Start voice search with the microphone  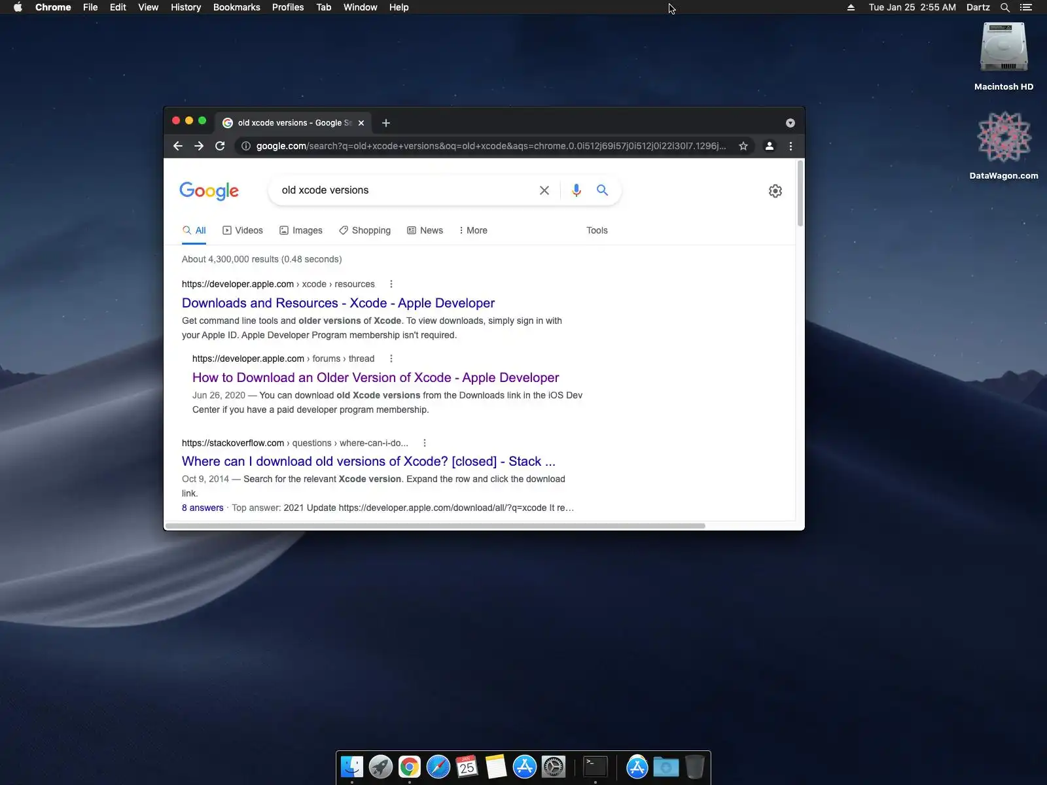coord(576,190)
